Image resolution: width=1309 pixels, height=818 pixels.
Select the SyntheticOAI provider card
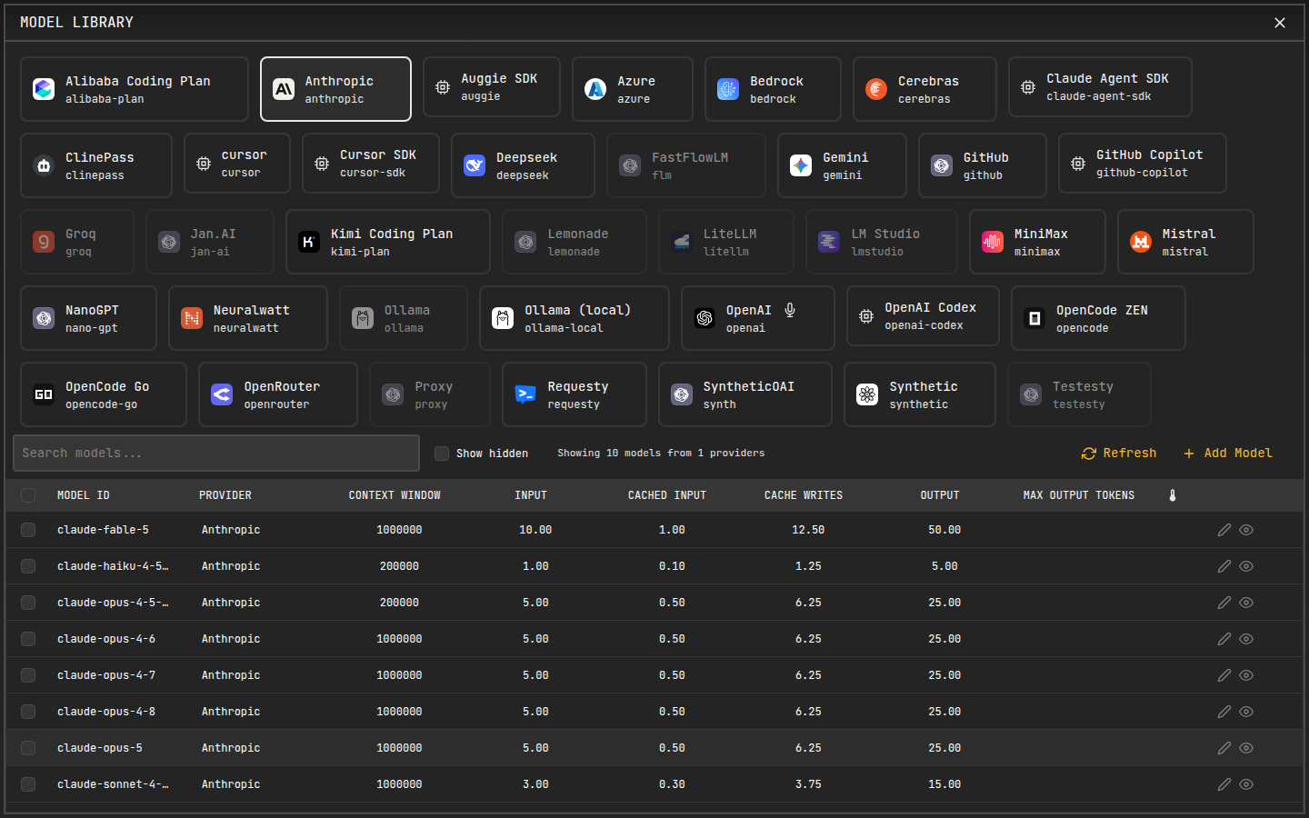click(745, 394)
